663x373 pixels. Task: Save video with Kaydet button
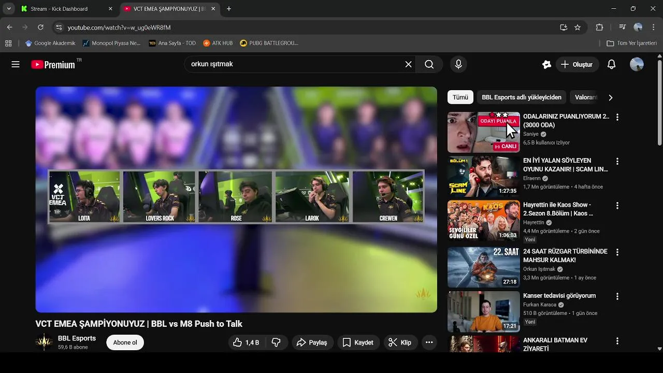tap(358, 342)
